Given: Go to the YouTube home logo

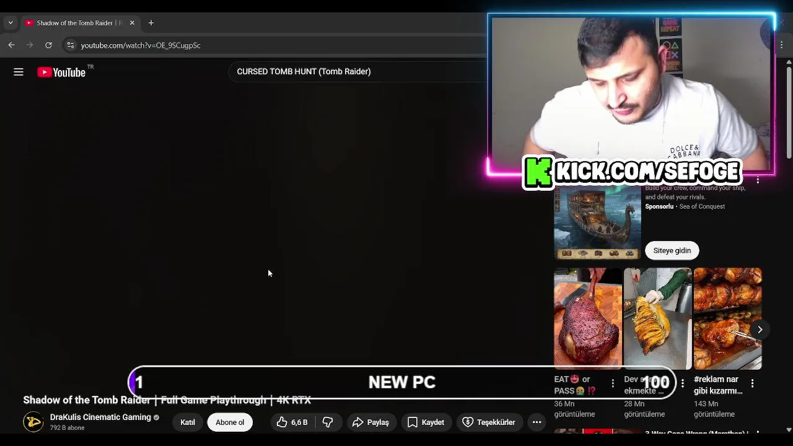Looking at the screenshot, I should point(61,72).
